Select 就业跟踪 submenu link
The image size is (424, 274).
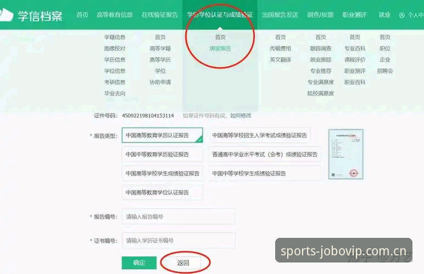[x=320, y=60]
